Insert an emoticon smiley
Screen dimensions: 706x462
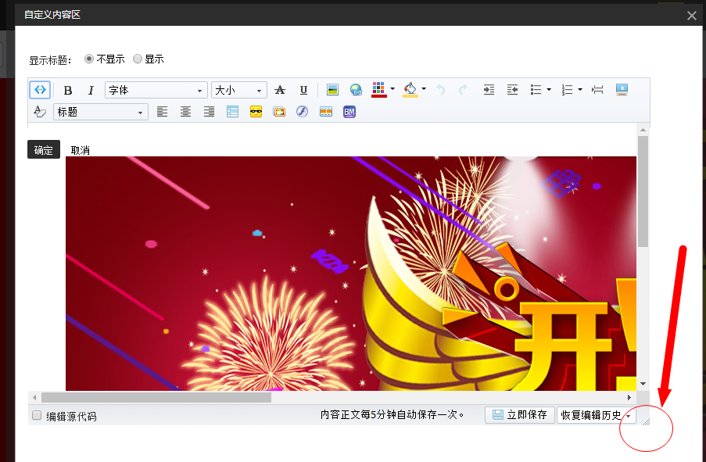[x=256, y=112]
